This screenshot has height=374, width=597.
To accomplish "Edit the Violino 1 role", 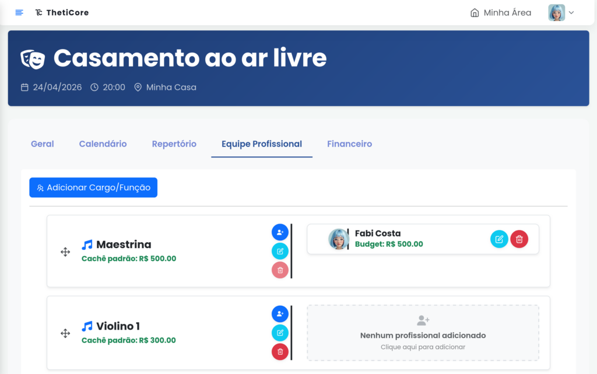I will pyautogui.click(x=280, y=333).
